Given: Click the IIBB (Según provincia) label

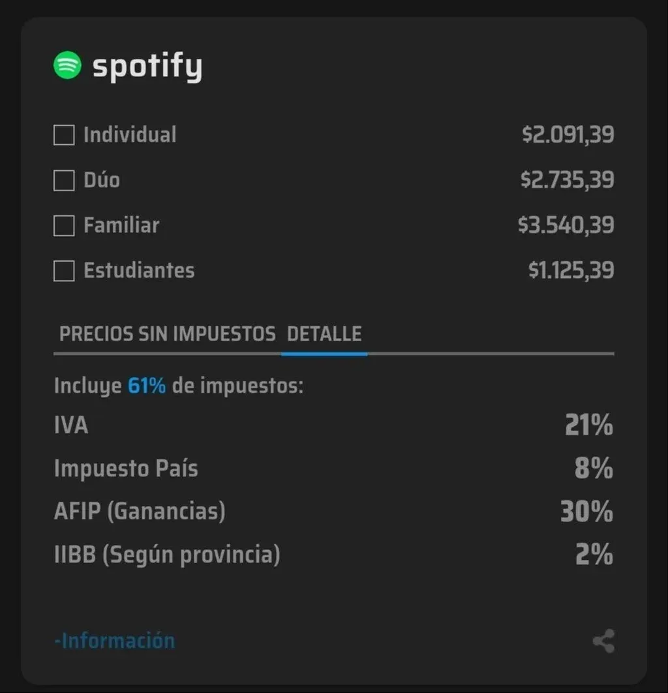Looking at the screenshot, I should (x=167, y=555).
